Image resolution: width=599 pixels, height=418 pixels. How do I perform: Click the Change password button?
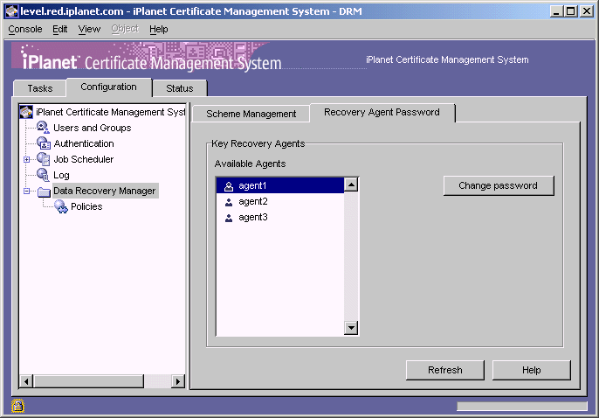click(x=498, y=185)
